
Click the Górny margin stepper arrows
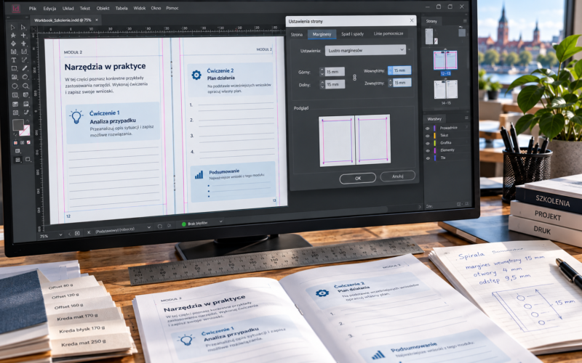pos(322,72)
